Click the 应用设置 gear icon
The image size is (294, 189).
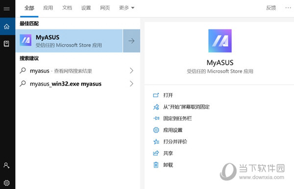156,130
